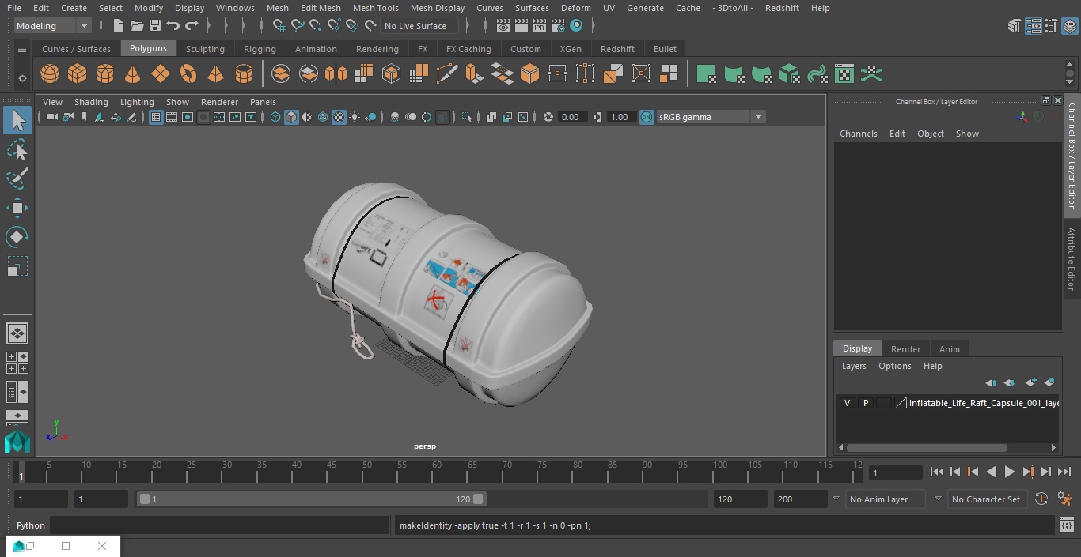1081x557 pixels.
Task: Toggle isolate select in viewport
Action: tap(467, 117)
